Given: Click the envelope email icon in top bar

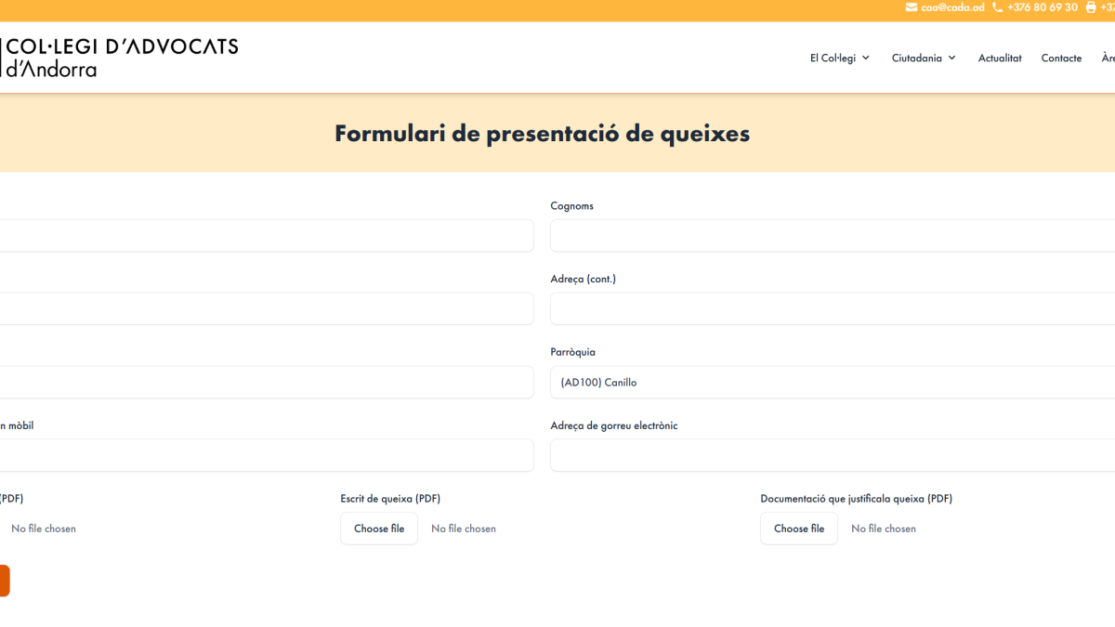Looking at the screenshot, I should [x=912, y=7].
